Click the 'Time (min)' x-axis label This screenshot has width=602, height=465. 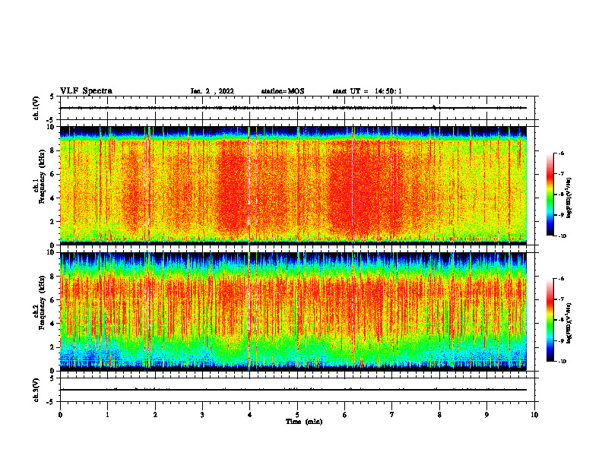(304, 422)
